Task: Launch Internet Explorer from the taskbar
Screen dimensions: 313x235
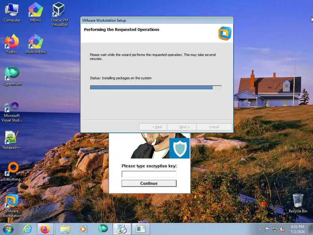Action: [27, 229]
